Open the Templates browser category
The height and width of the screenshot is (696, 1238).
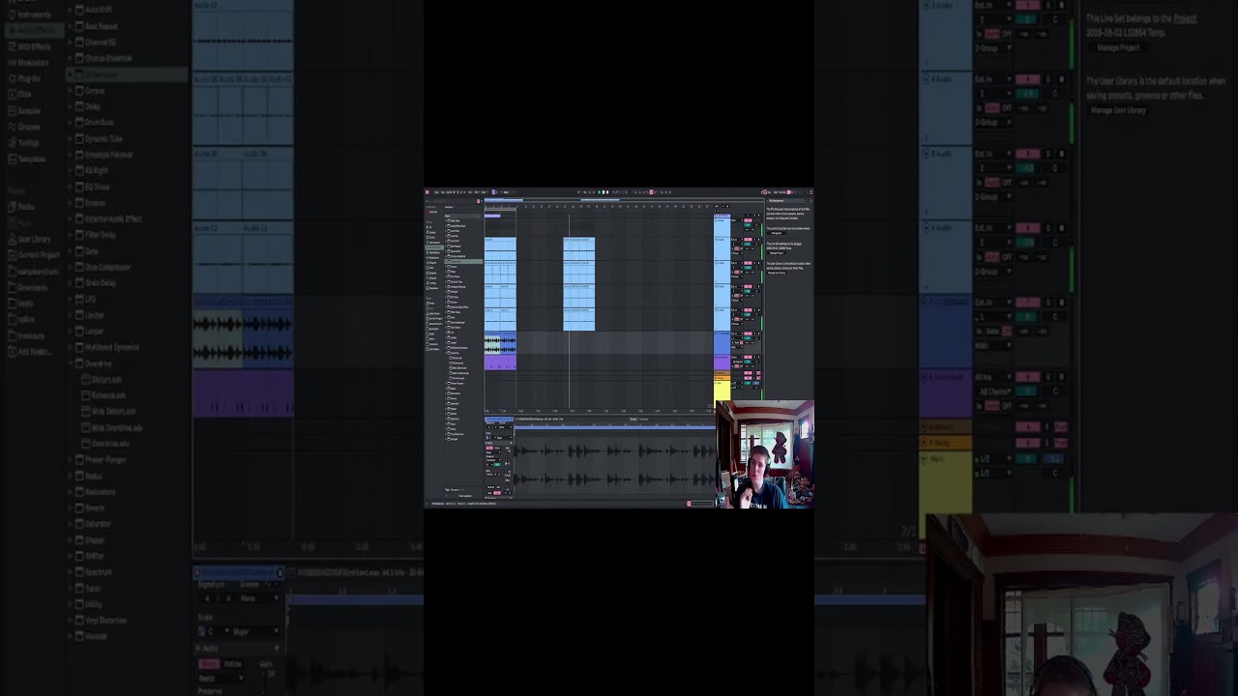[x=433, y=288]
